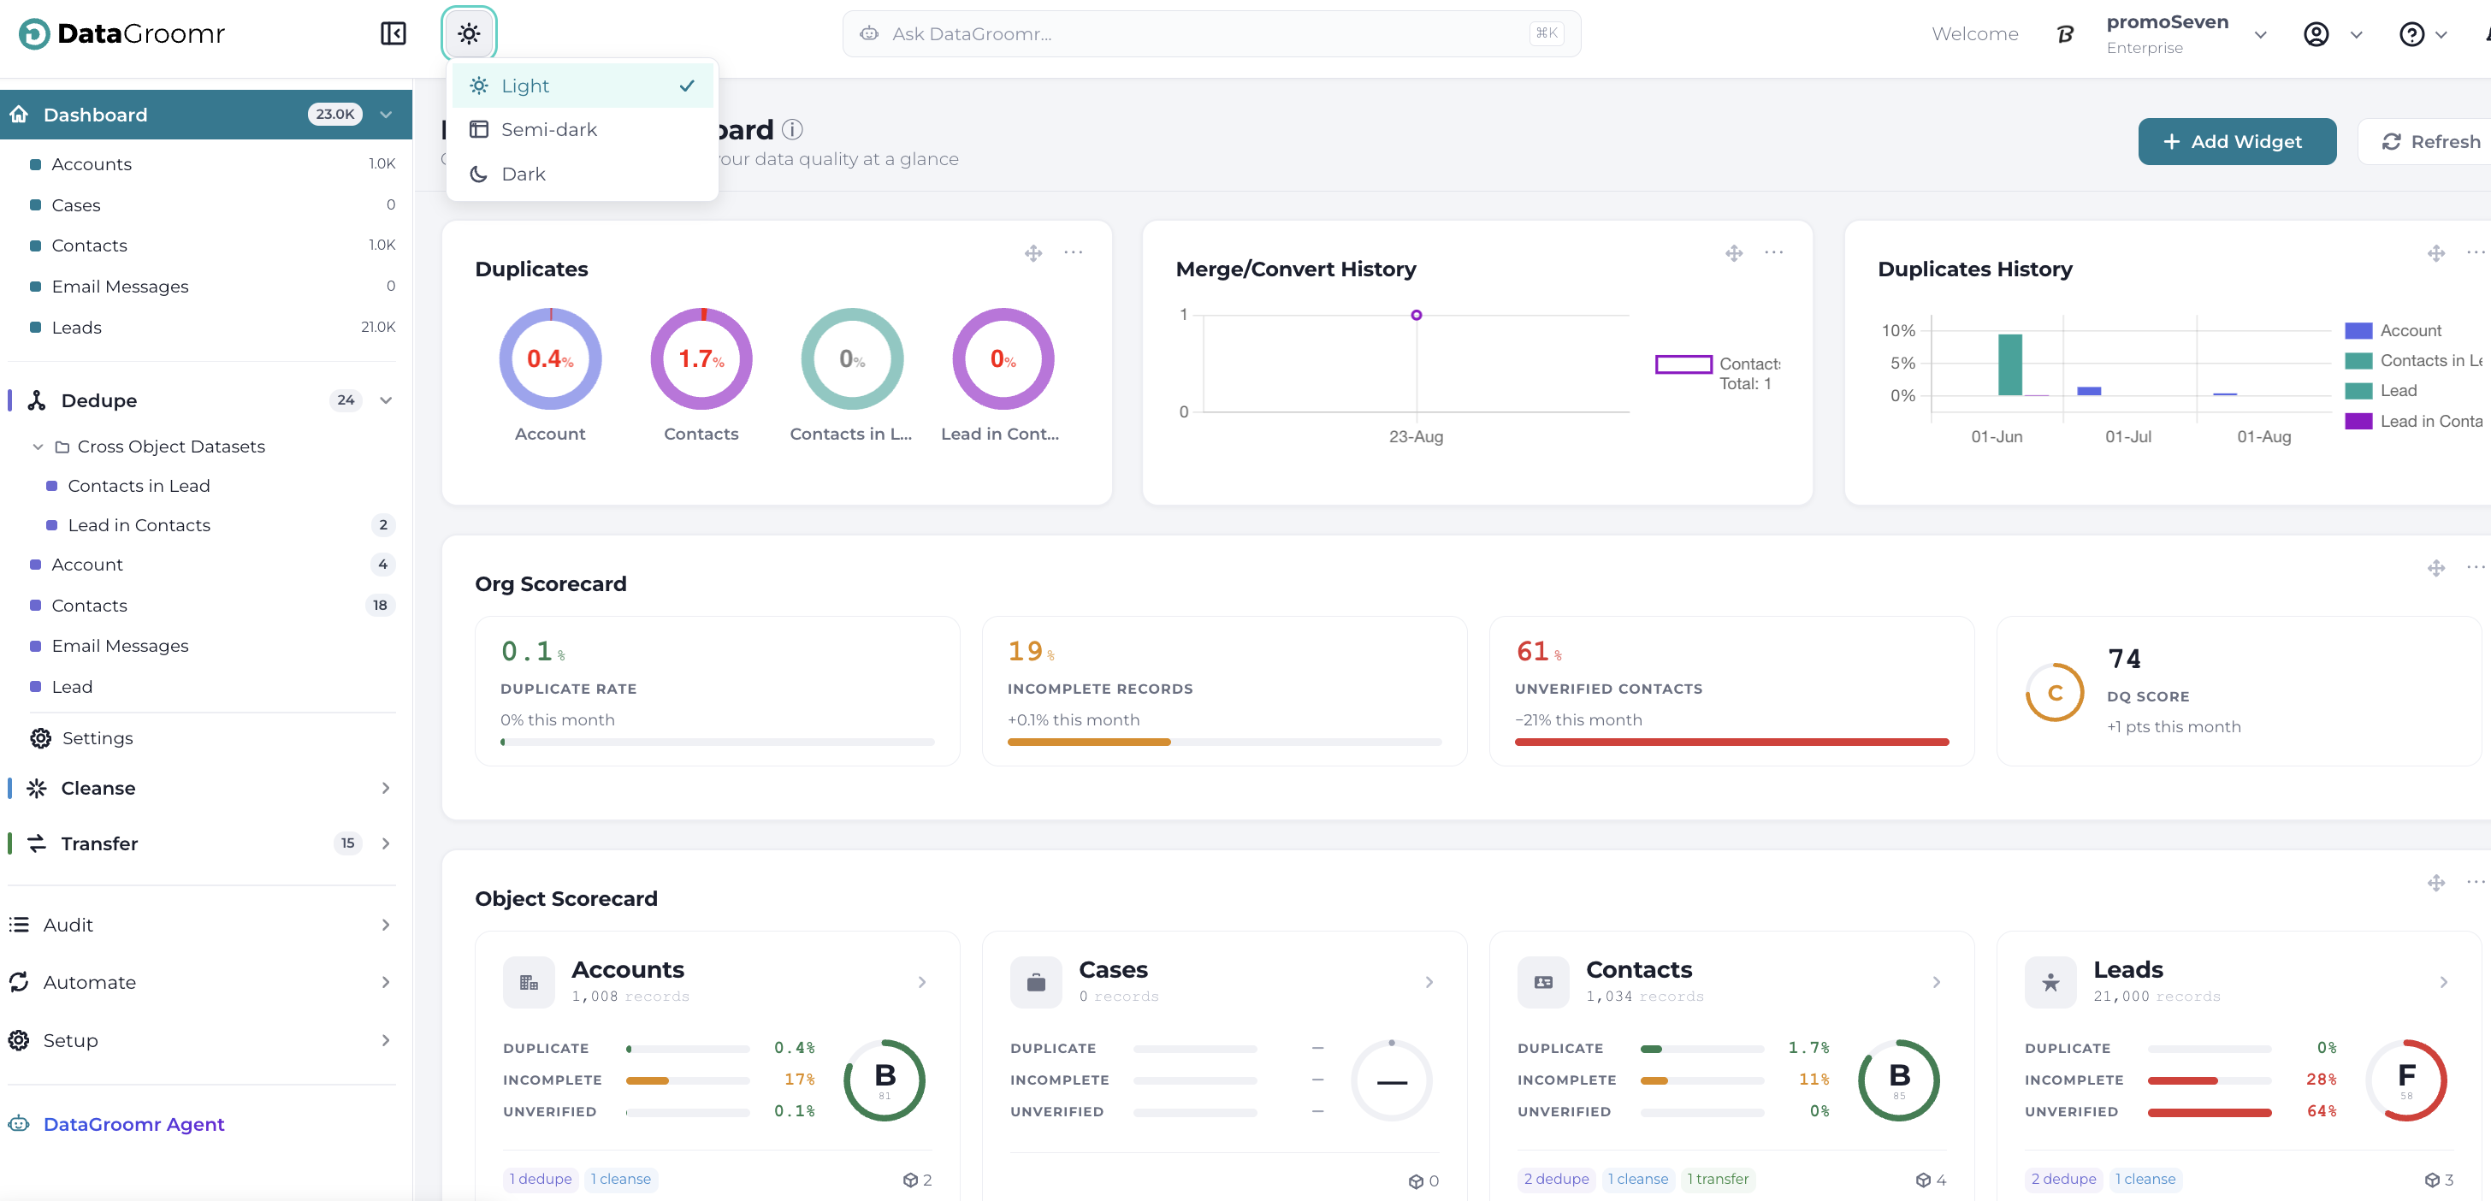Expand the Cleanse section

(386, 788)
